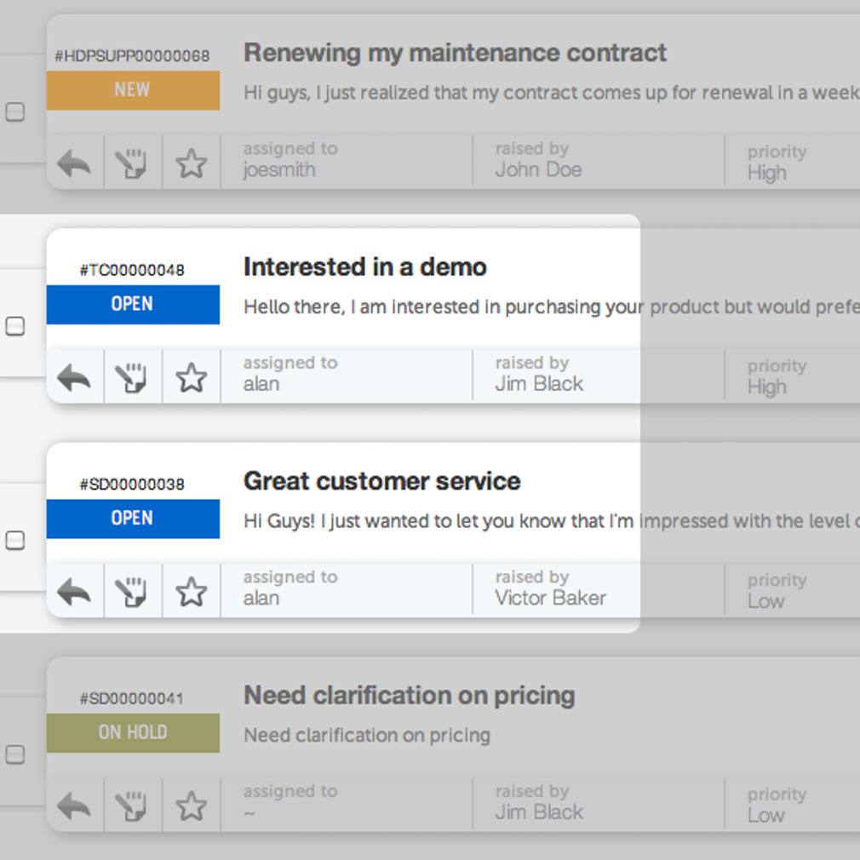This screenshot has width=860, height=860.
Task: Click 'raised by Victor Baker' field
Action: coord(550,588)
